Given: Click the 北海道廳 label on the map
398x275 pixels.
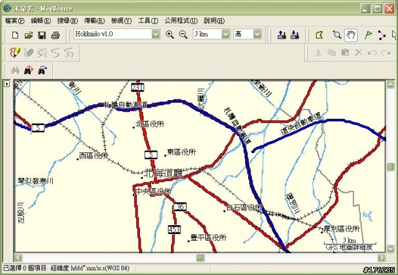Looking at the screenshot, I should point(163,174).
